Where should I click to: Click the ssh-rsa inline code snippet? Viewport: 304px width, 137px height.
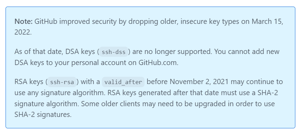pyautogui.click(x=62, y=82)
